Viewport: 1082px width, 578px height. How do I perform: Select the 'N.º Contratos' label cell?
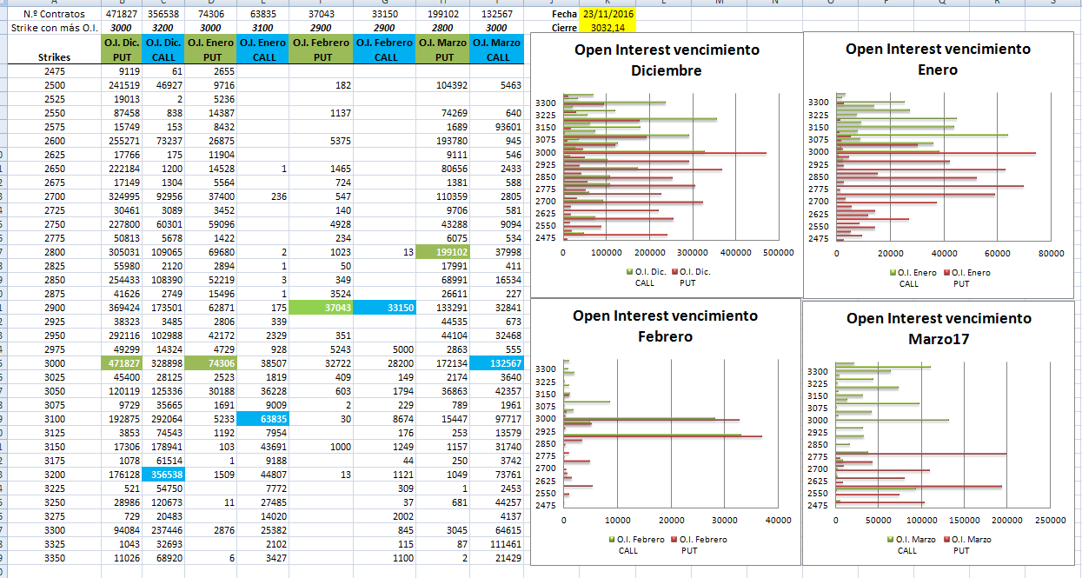click(54, 15)
